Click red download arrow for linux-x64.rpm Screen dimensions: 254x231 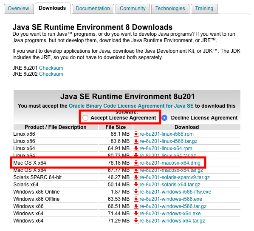pyautogui.click(x=136, y=148)
